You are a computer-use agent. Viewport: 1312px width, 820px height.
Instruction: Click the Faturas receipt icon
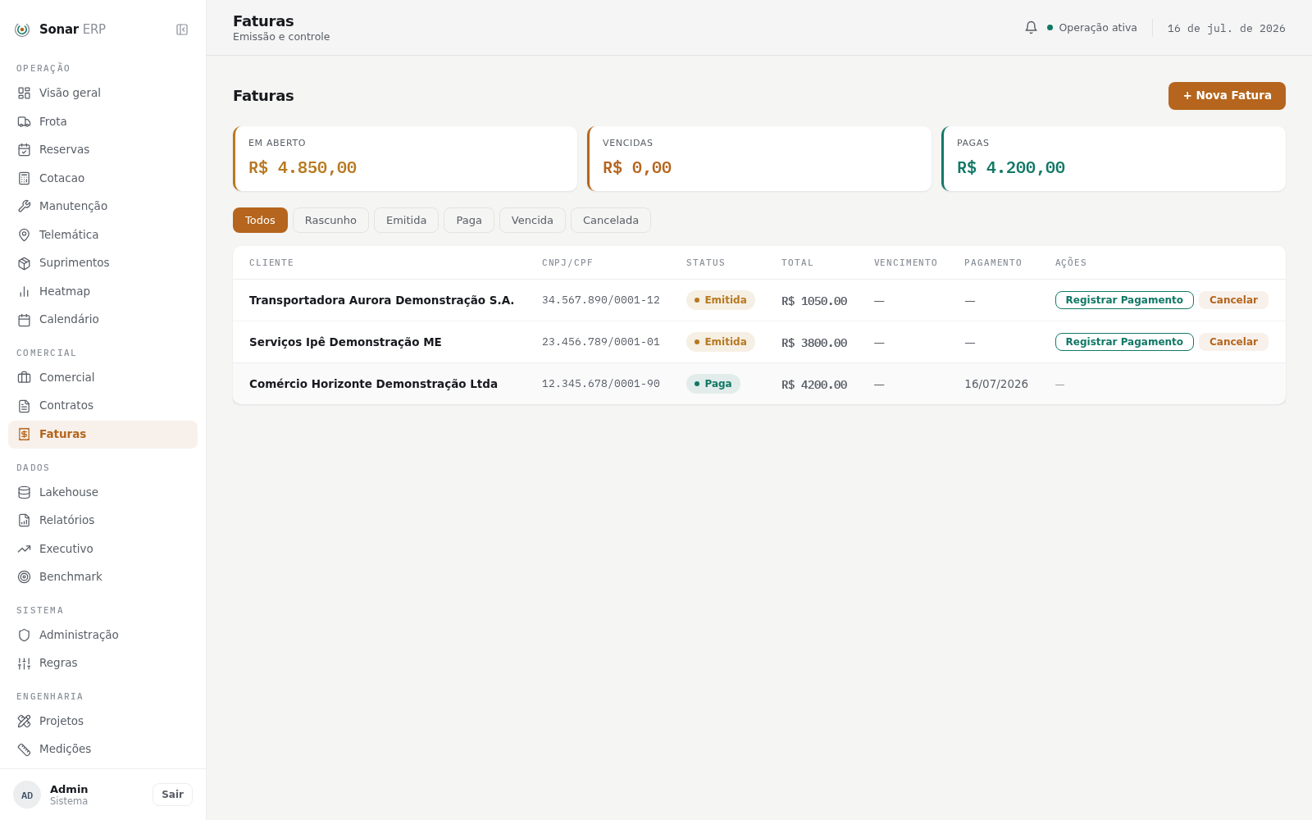pyautogui.click(x=25, y=434)
